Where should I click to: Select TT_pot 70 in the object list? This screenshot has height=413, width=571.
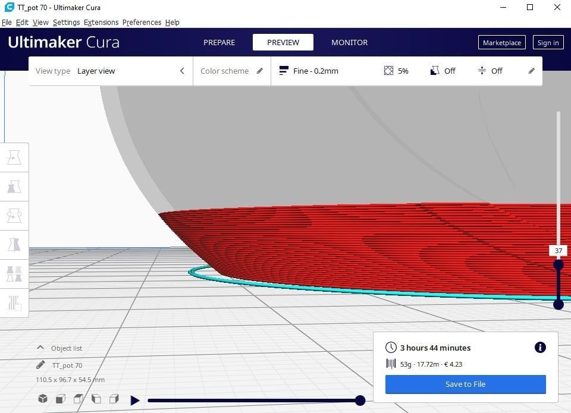(67, 365)
